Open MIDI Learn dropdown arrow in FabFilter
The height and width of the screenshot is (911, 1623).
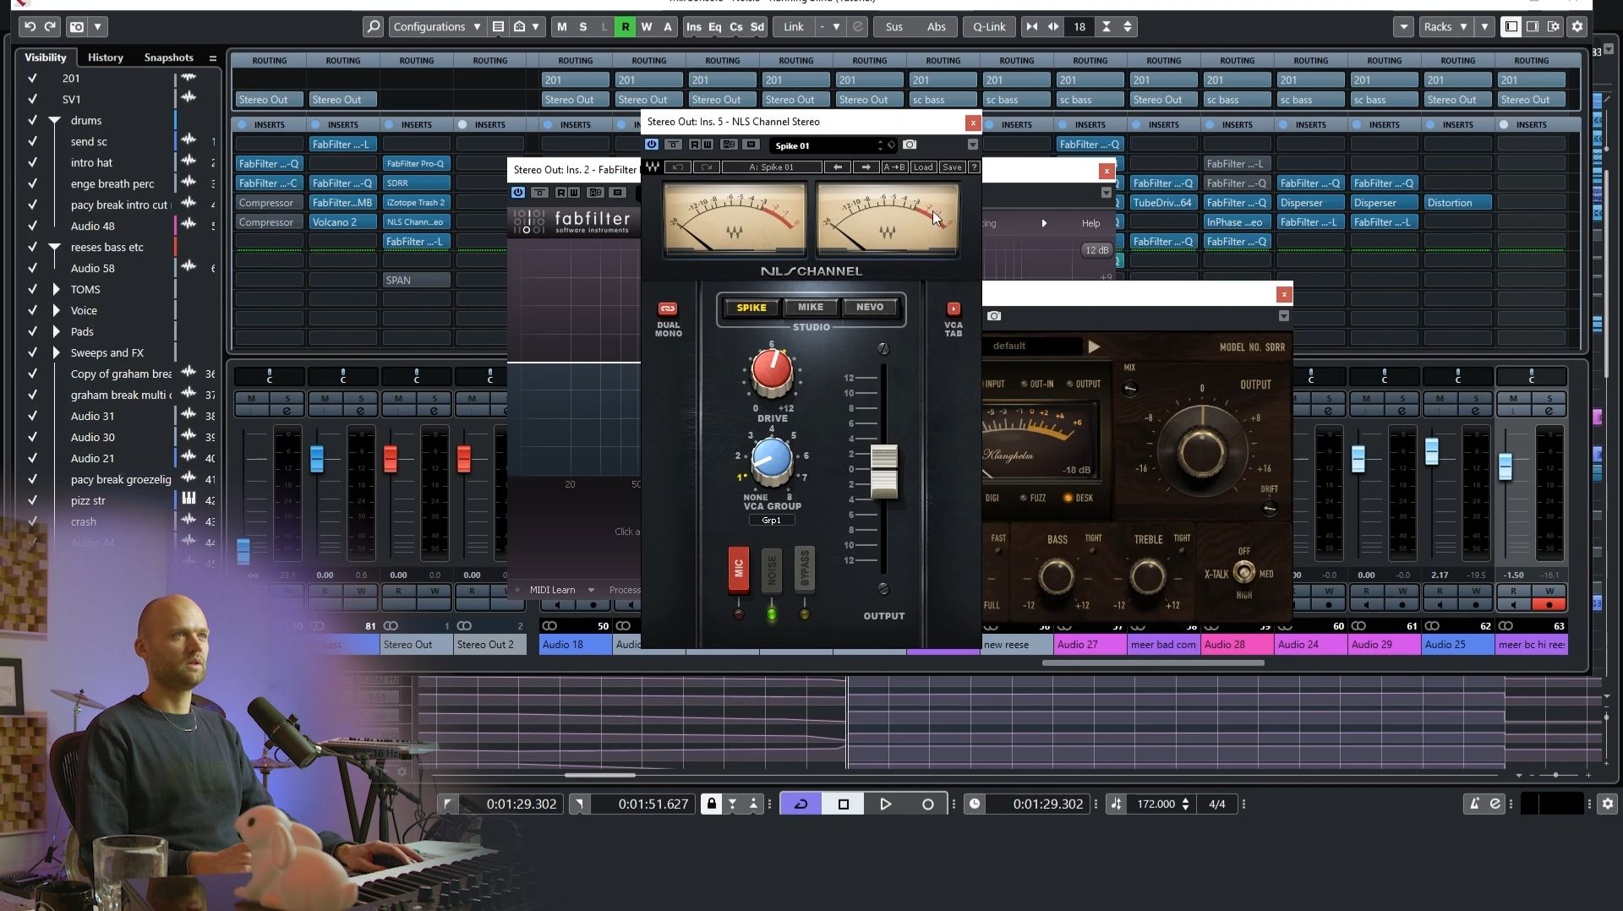point(591,591)
